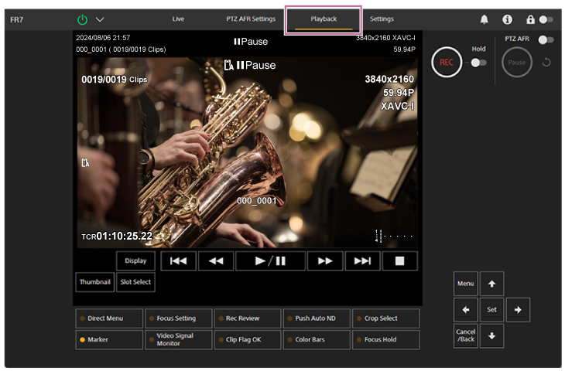Screen dimensions: 565x371
Task: Stop playback with the stop button
Action: click(399, 261)
